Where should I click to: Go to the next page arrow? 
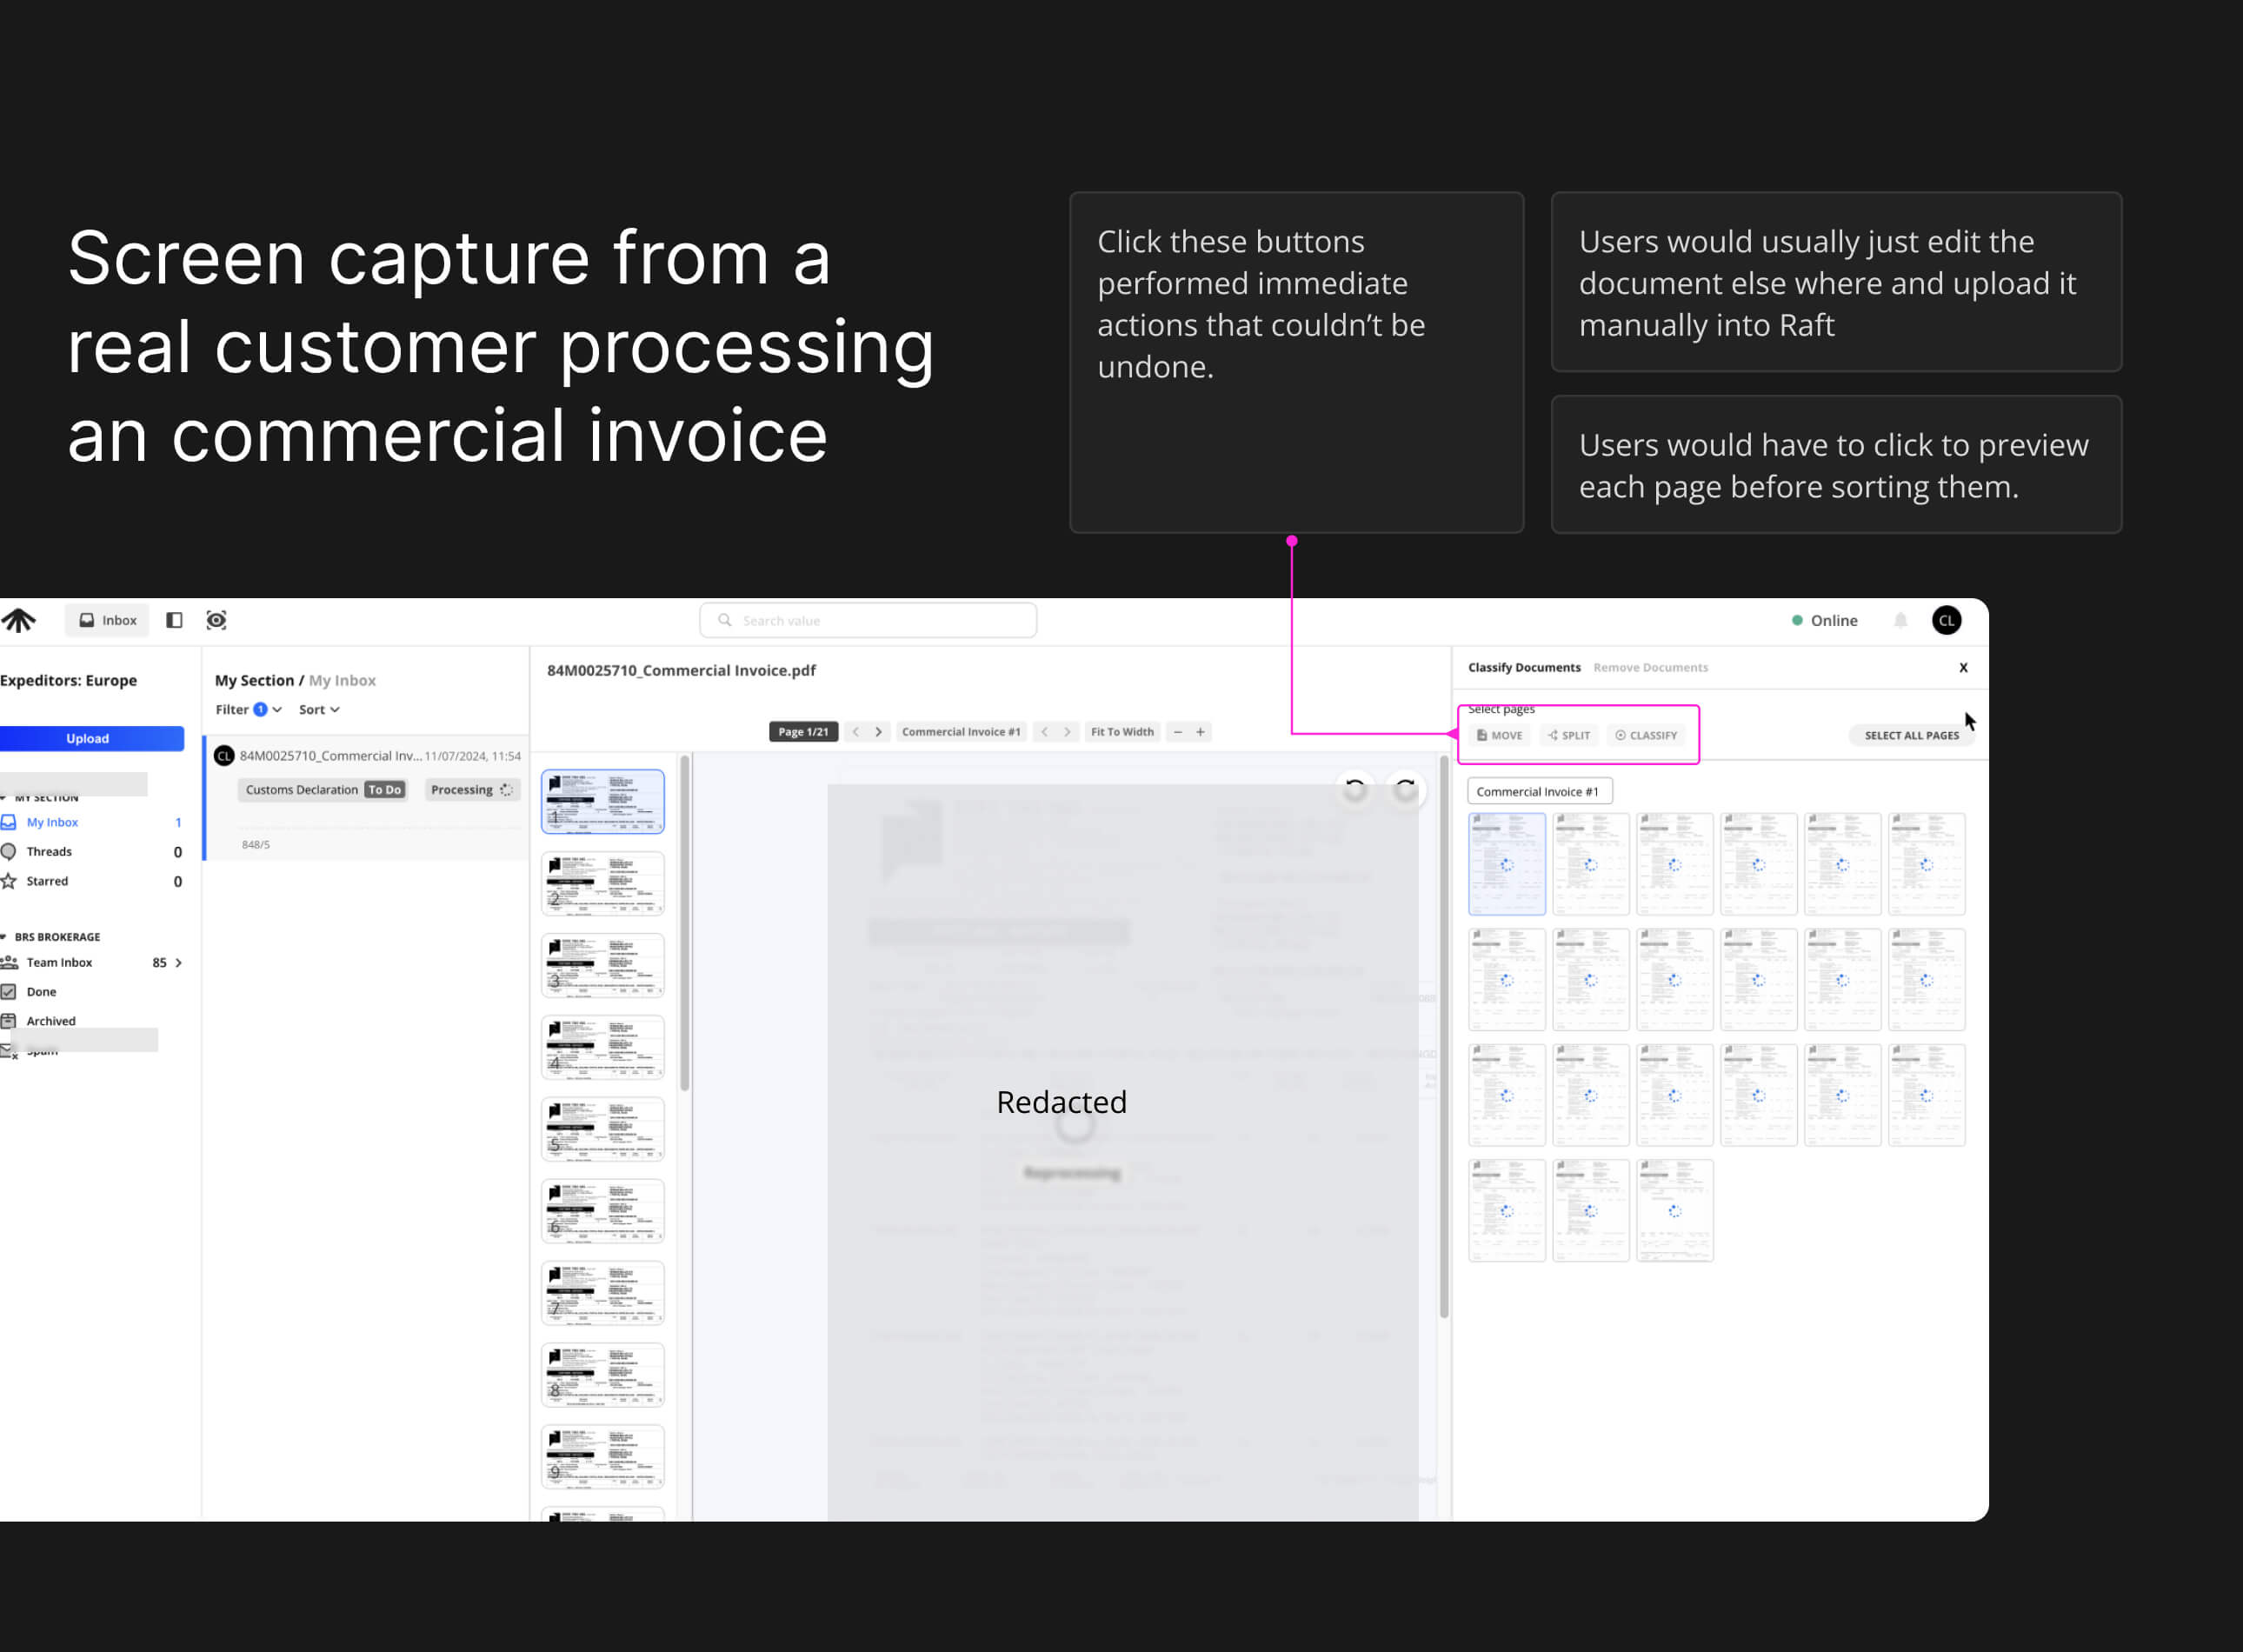coord(878,732)
